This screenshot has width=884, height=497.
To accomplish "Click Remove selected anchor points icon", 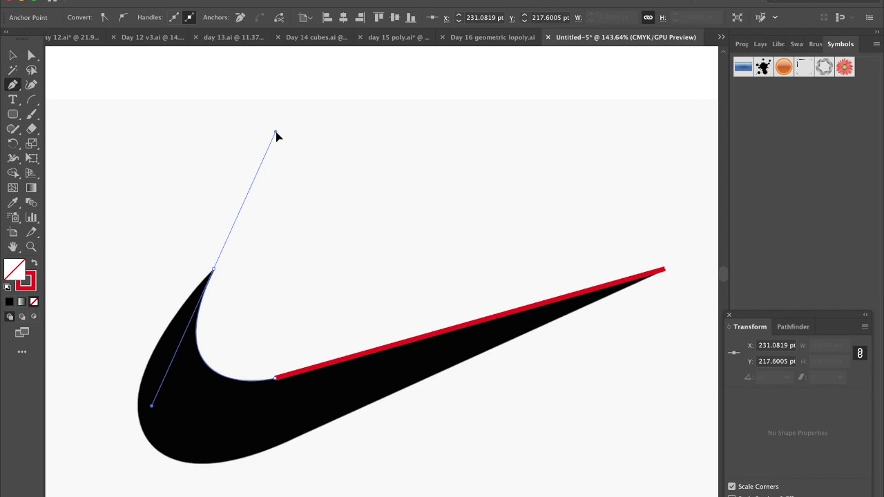I will click(x=240, y=17).
